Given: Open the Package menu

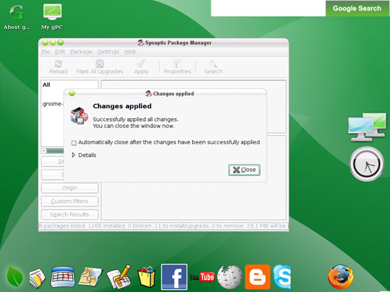Looking at the screenshot, I should point(81,52).
